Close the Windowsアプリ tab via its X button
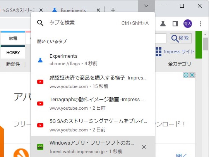 144,147
